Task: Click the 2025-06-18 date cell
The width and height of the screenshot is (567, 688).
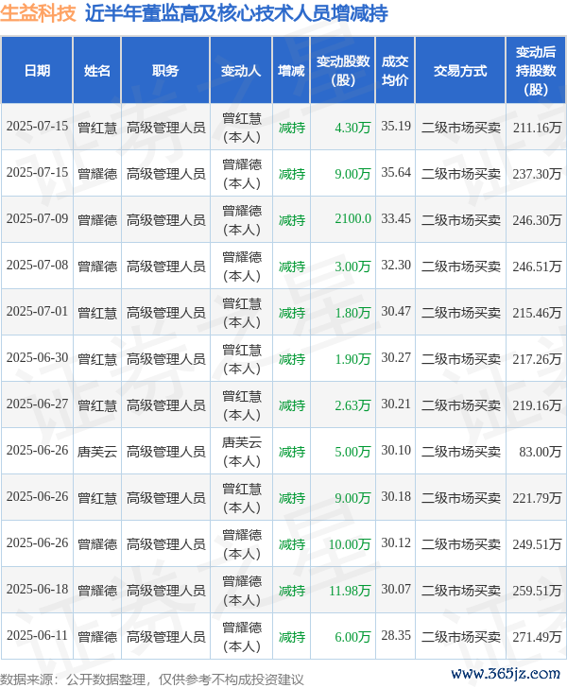Action: click(37, 589)
